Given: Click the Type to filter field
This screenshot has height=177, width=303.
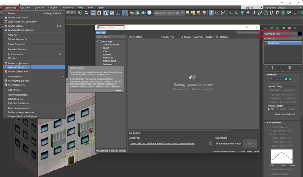Looking at the screenshot, I should tap(111, 37).
